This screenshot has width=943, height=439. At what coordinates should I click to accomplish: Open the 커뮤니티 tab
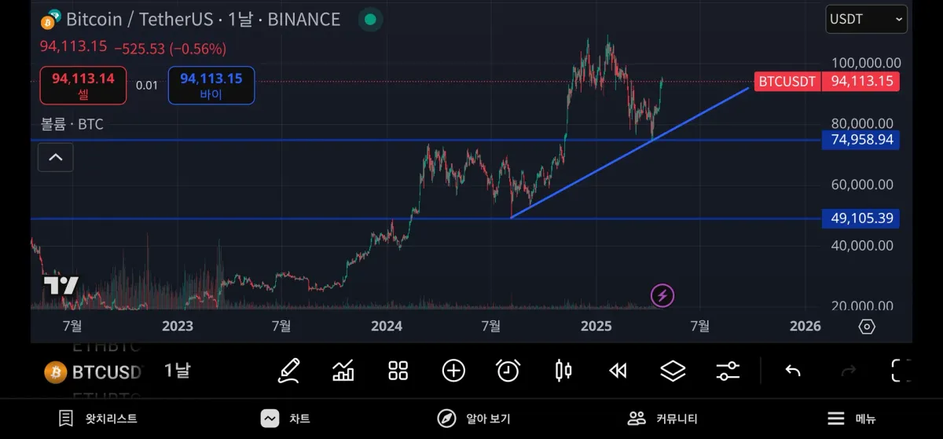pyautogui.click(x=662, y=419)
